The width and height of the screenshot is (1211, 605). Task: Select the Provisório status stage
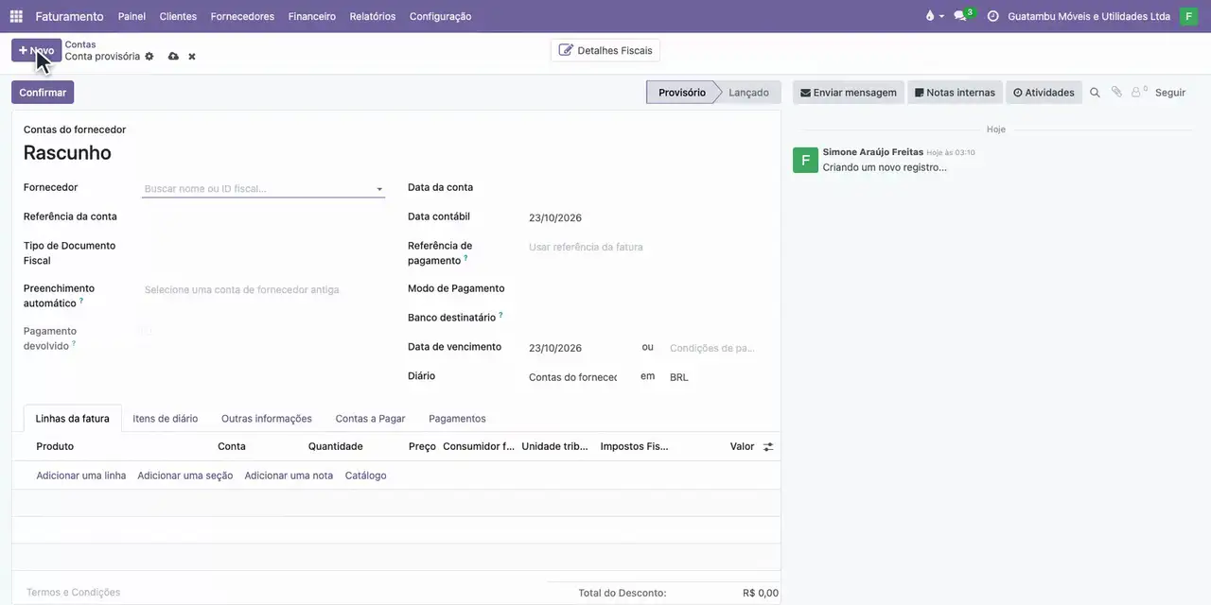click(681, 93)
